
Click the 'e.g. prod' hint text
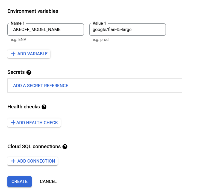101,39
